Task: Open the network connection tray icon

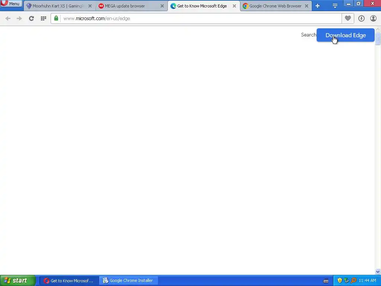Action: [346, 281]
